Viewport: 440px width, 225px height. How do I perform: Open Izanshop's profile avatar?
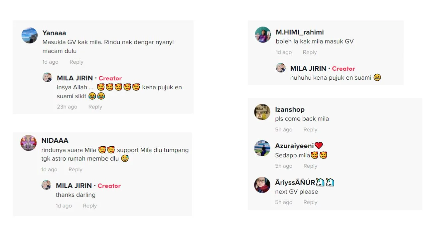tap(262, 112)
